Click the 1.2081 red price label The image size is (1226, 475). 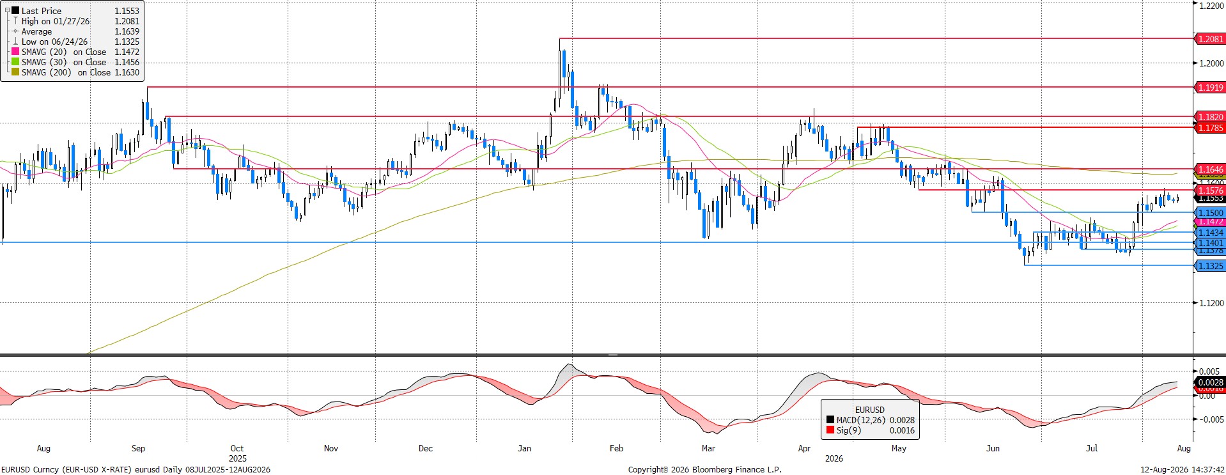pyautogui.click(x=1210, y=39)
